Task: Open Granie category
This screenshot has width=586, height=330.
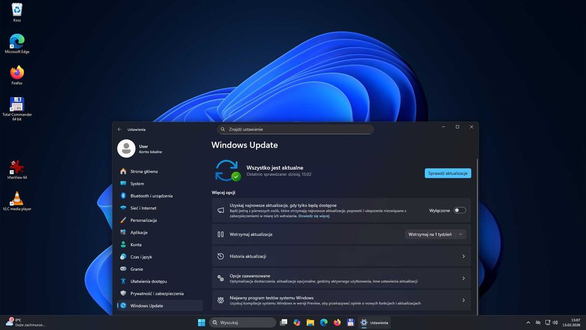Action: tap(160, 269)
